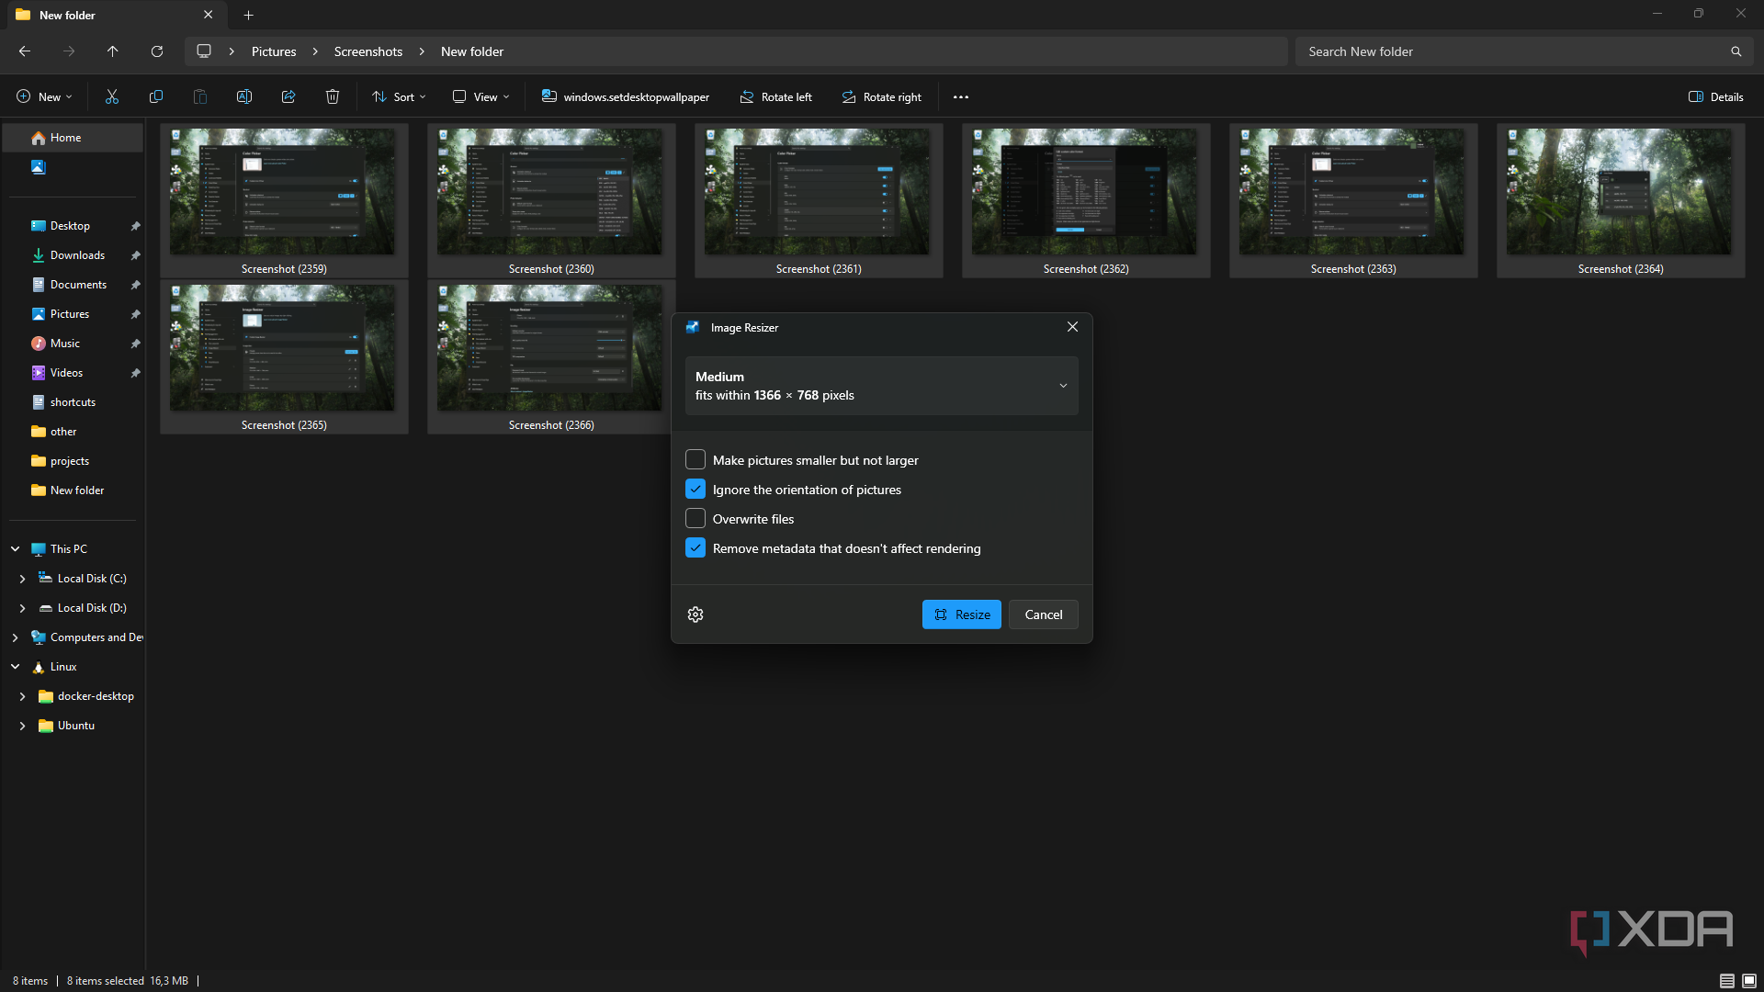The height and width of the screenshot is (992, 1764).
Task: Click the This PC monitor icon in the address bar
Action: (x=204, y=51)
